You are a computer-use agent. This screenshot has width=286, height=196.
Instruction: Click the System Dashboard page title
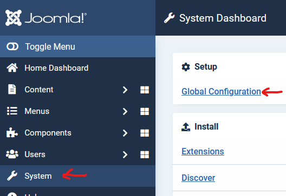(223, 18)
